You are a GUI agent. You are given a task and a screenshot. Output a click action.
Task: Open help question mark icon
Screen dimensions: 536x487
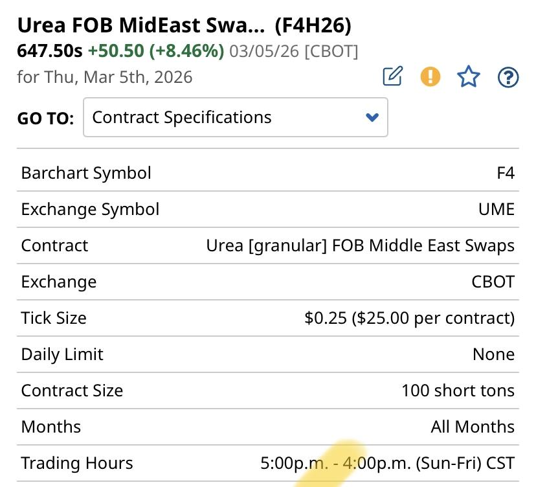[508, 77]
